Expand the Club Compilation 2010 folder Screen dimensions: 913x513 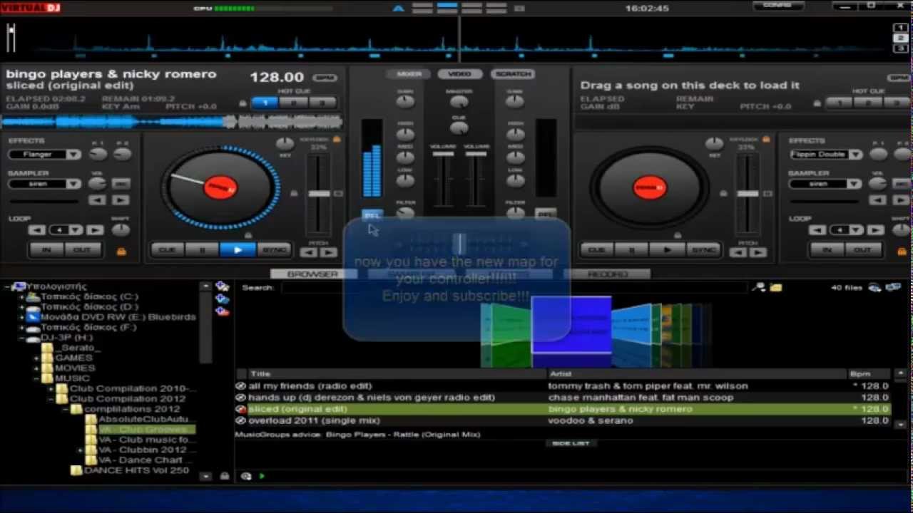(51, 389)
